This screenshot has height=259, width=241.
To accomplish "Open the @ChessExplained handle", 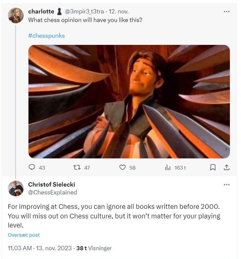I will pyautogui.click(x=53, y=192).
